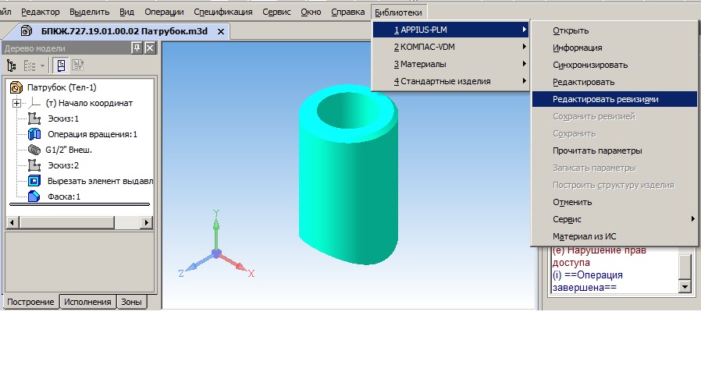The height and width of the screenshot is (386, 701).
Task: Click the Эскиз:1 sketch icon
Action: 34,119
